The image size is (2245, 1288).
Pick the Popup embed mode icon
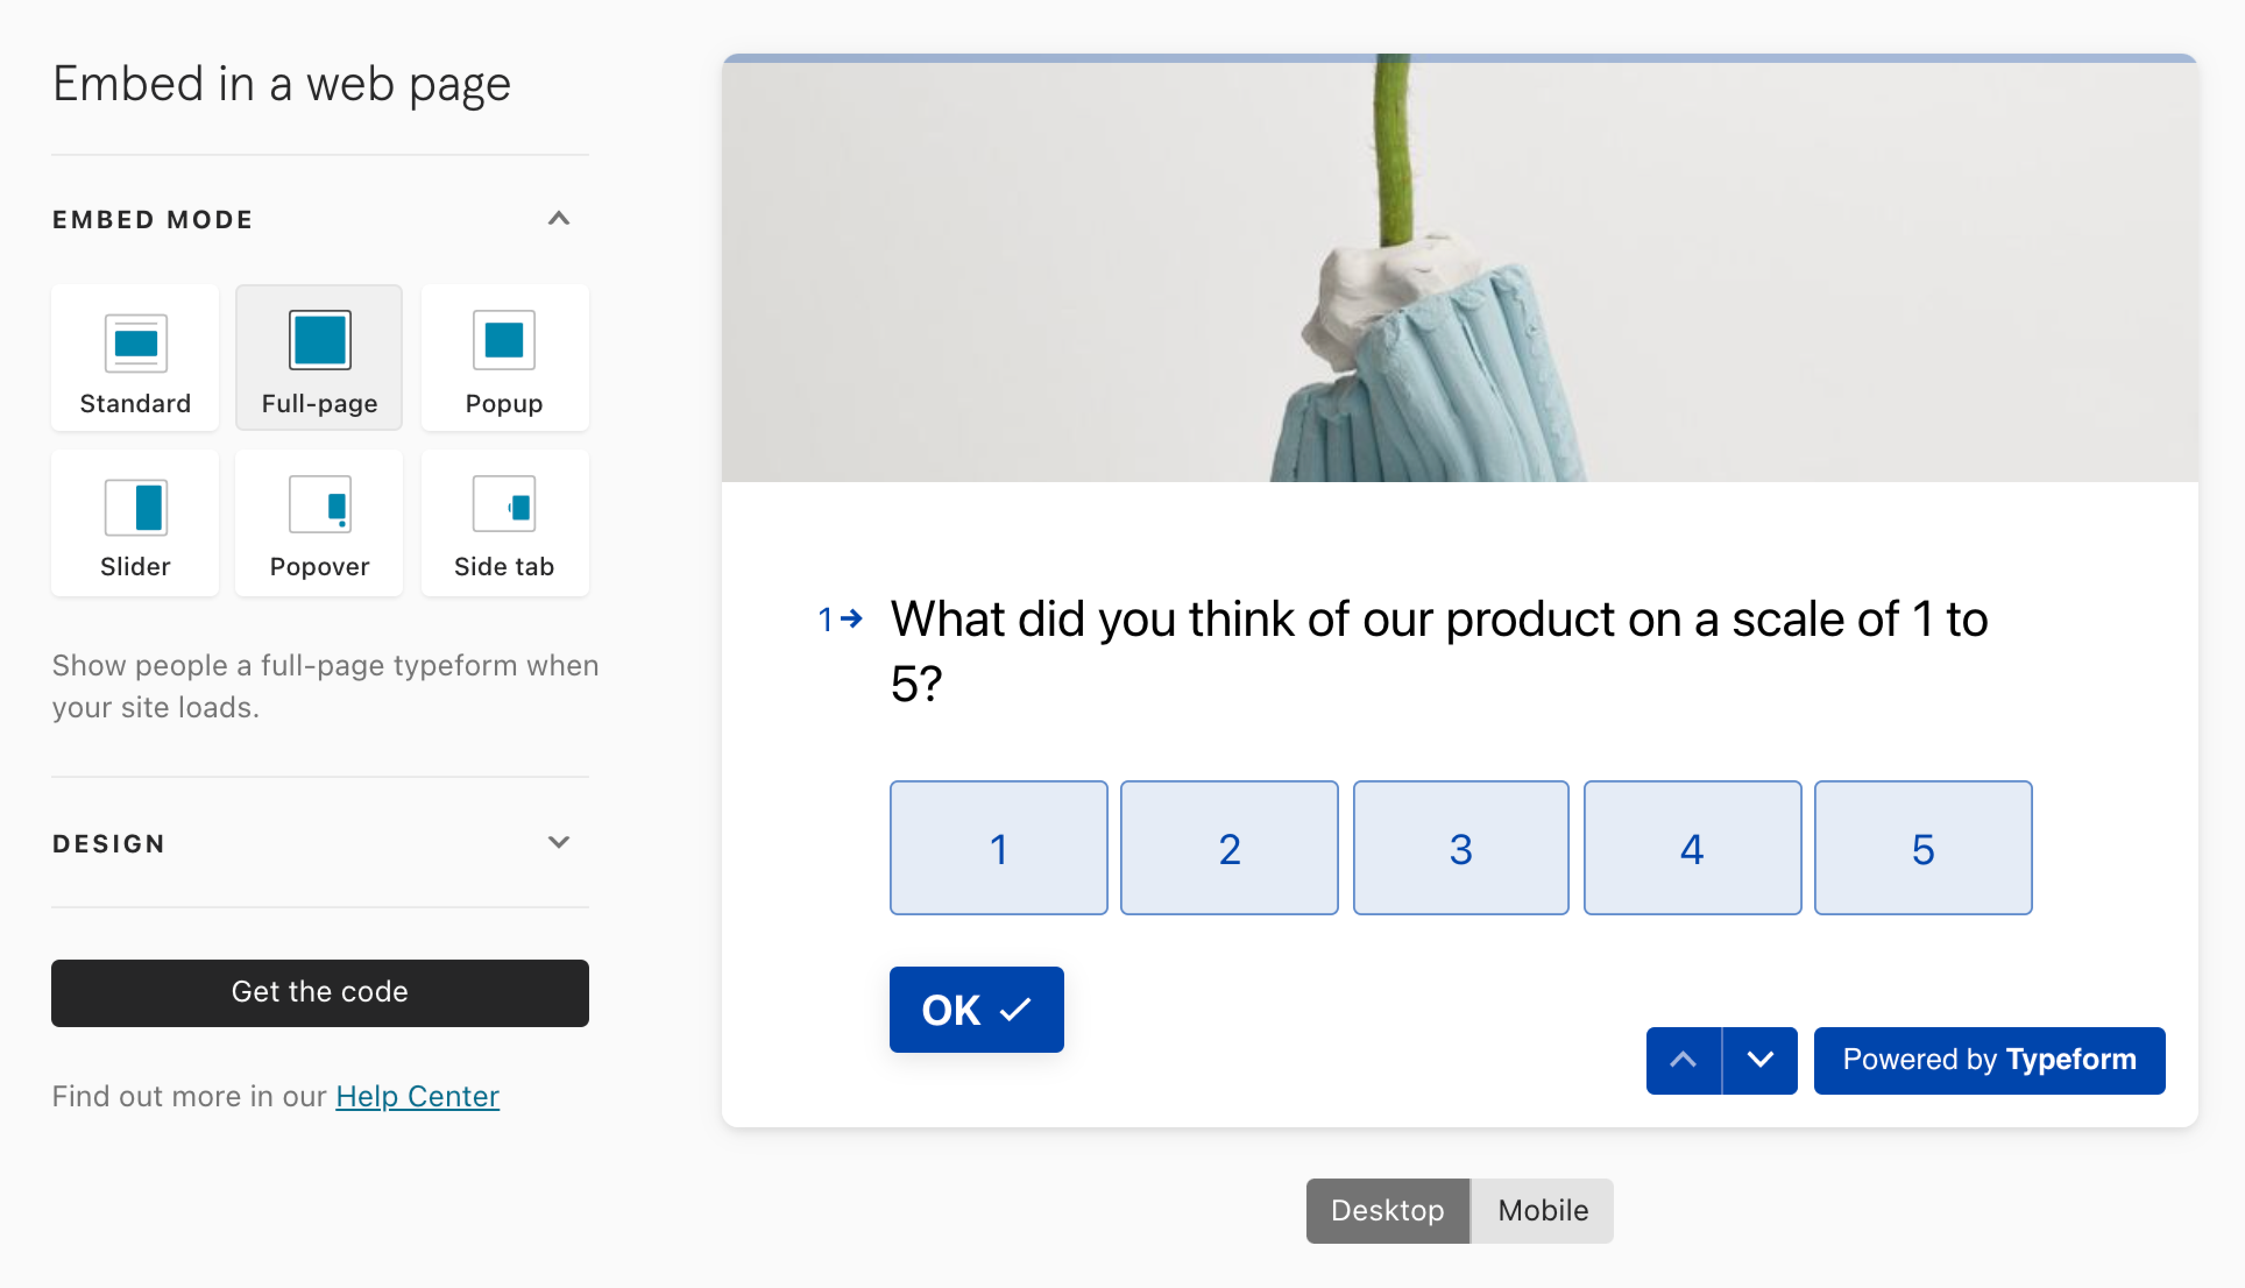[x=503, y=339]
